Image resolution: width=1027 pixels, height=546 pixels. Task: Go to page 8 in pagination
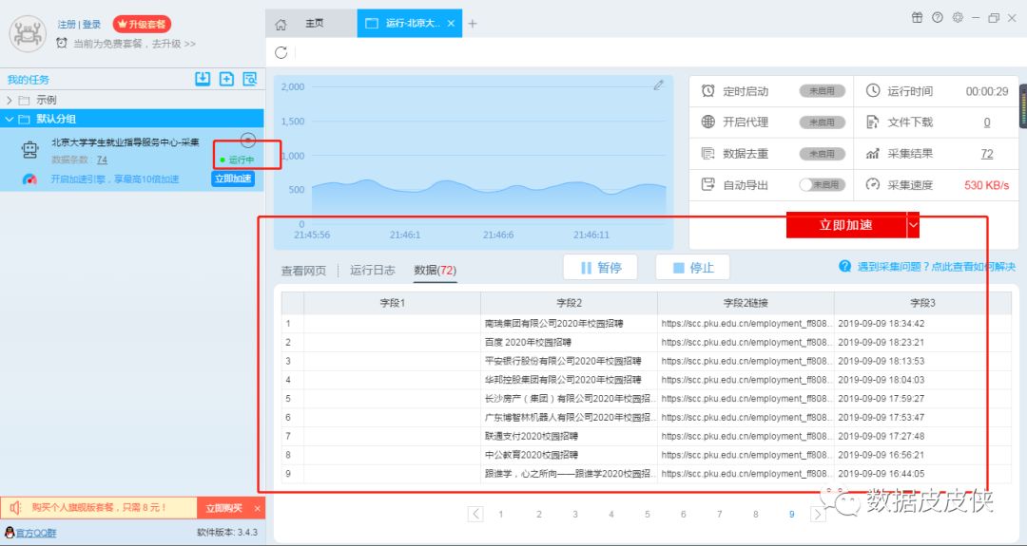click(755, 514)
